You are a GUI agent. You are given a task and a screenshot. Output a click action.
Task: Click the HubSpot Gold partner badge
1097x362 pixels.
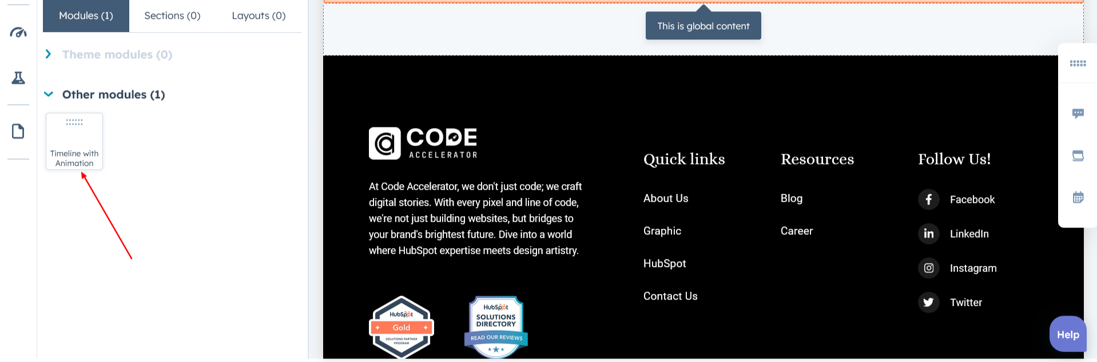(x=402, y=327)
